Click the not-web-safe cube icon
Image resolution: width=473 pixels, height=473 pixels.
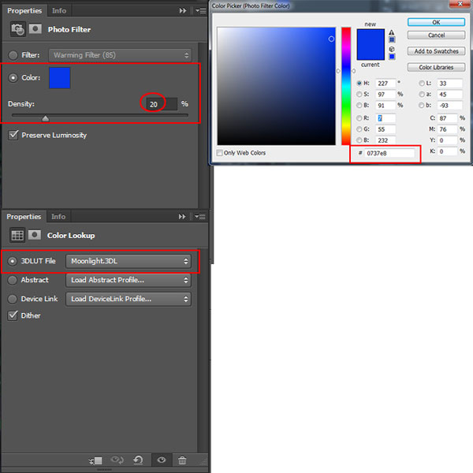(392, 49)
